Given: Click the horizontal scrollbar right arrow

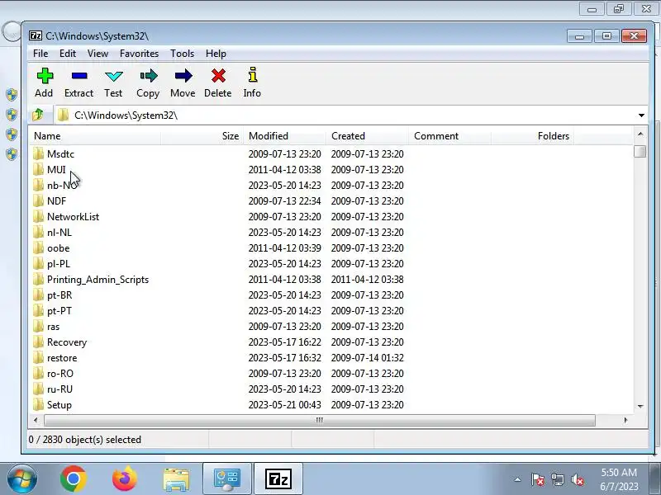Looking at the screenshot, I should 625,420.
